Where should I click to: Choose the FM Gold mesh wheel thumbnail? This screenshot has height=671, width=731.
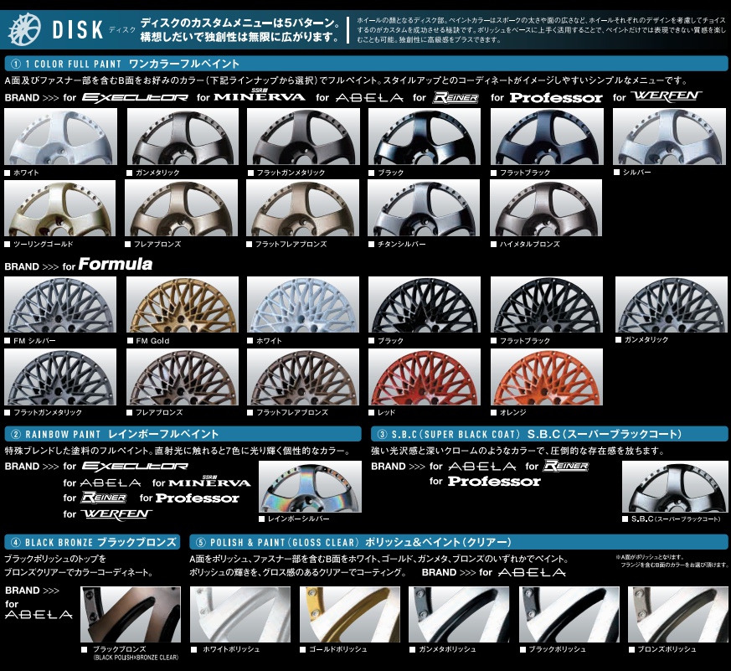point(183,304)
